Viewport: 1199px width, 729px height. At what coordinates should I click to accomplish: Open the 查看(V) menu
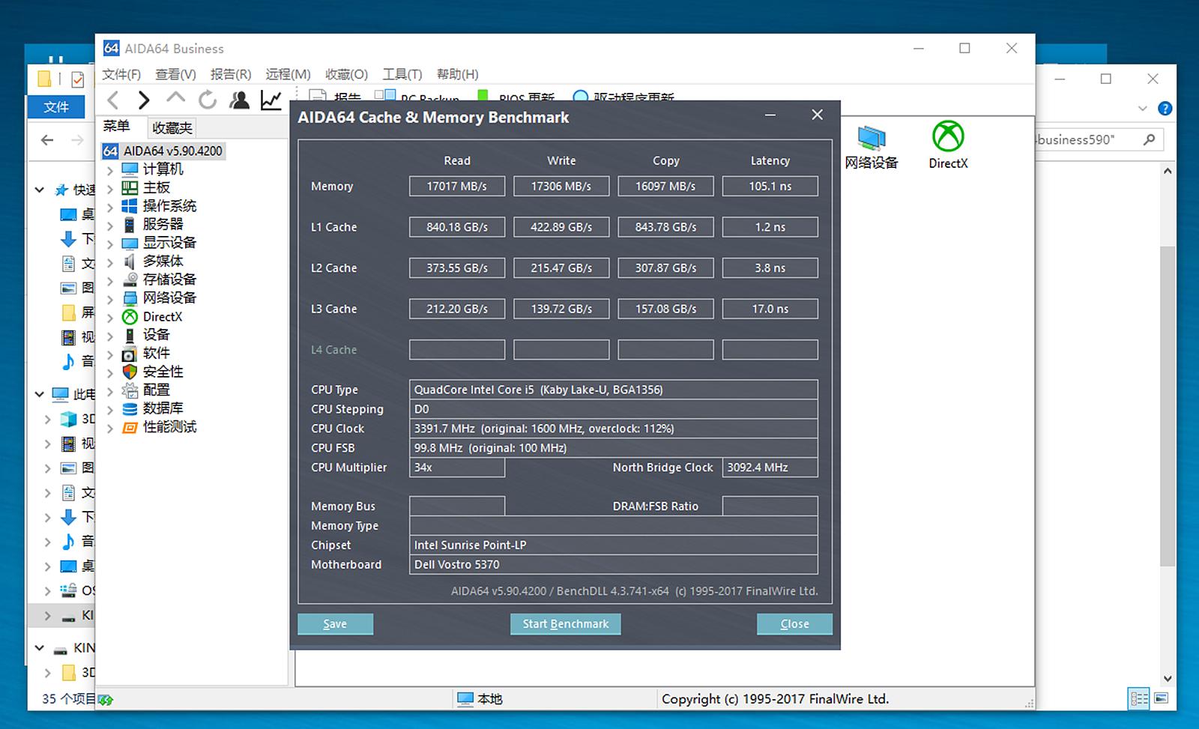175,74
